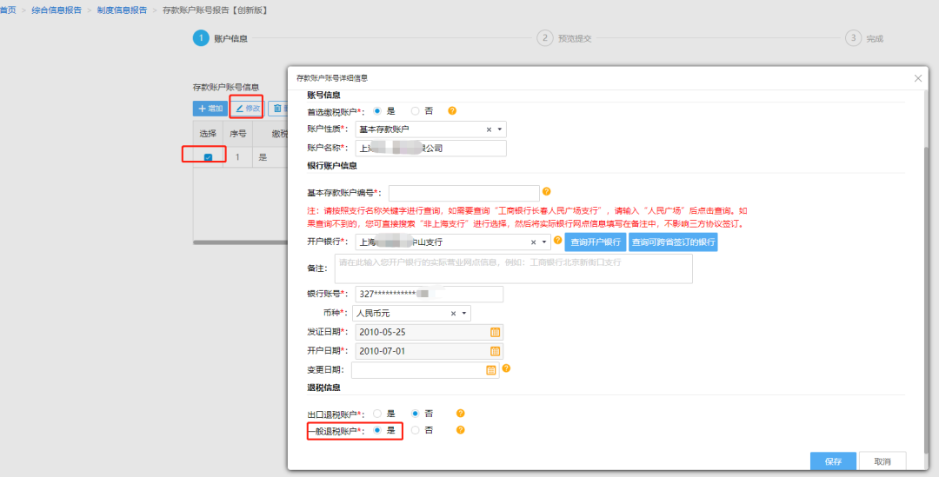Click the delete trash button next to 修改
The height and width of the screenshot is (477, 939).
(277, 109)
